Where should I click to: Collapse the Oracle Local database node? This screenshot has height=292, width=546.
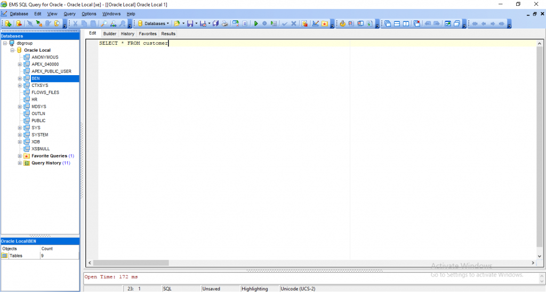click(12, 50)
